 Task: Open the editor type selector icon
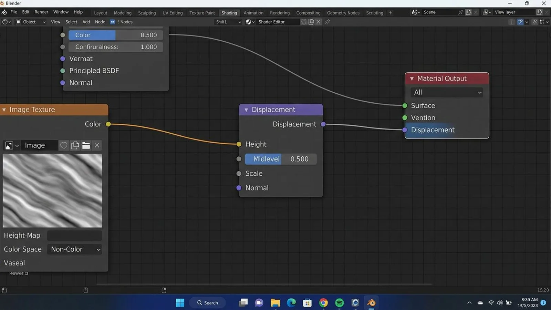point(6,22)
